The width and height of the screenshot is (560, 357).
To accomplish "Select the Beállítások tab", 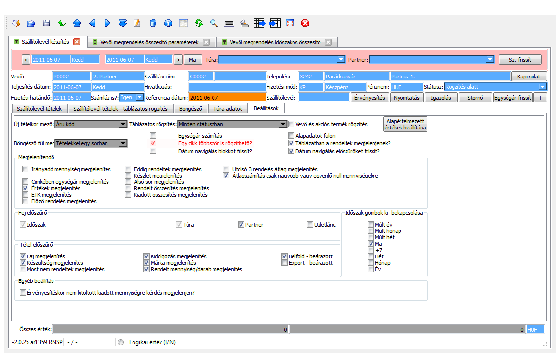I will tap(266, 108).
